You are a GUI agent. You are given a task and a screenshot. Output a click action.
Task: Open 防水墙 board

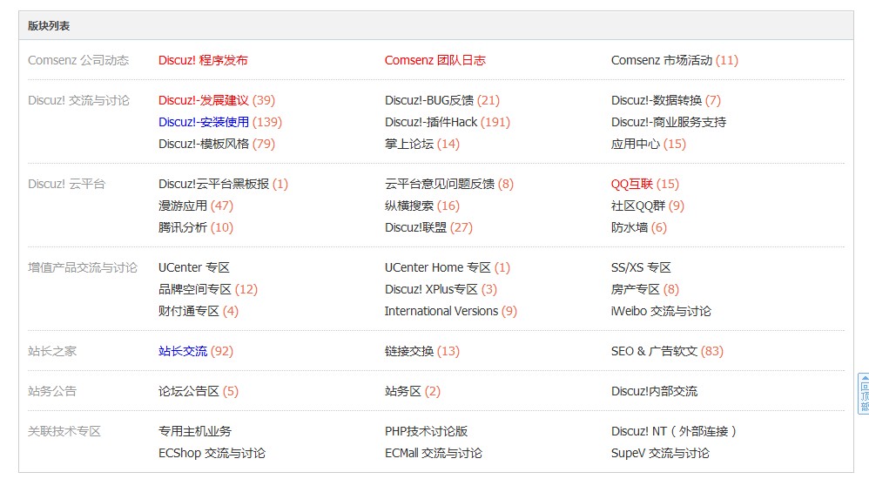tap(630, 227)
